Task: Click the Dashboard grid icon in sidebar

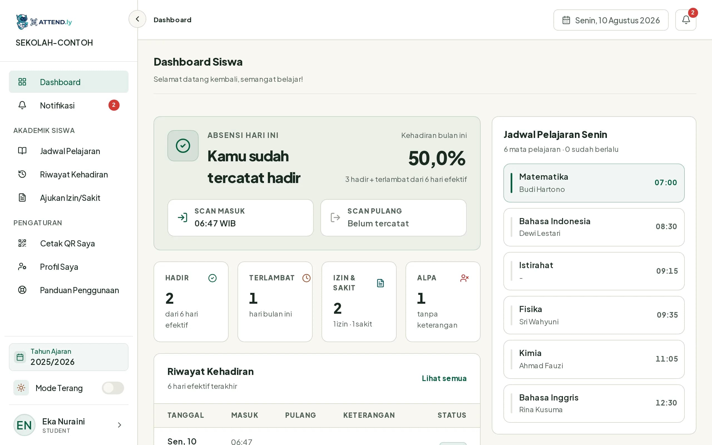Action: point(22,82)
